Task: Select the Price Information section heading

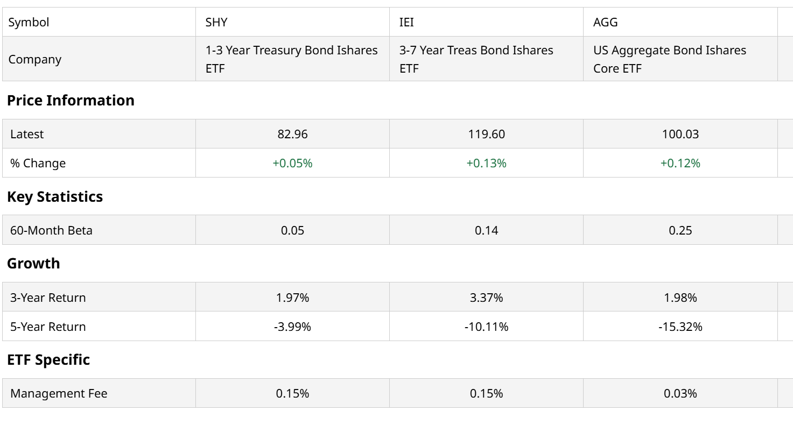Action: pyautogui.click(x=71, y=101)
